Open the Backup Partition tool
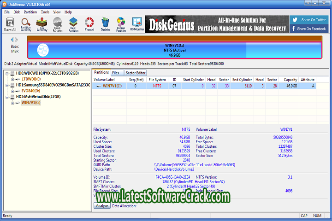Viewport: 332px width, 221px height. coord(121,24)
